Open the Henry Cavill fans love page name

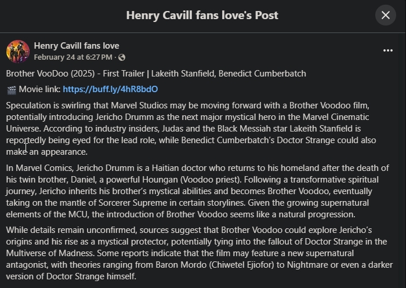coord(76,45)
